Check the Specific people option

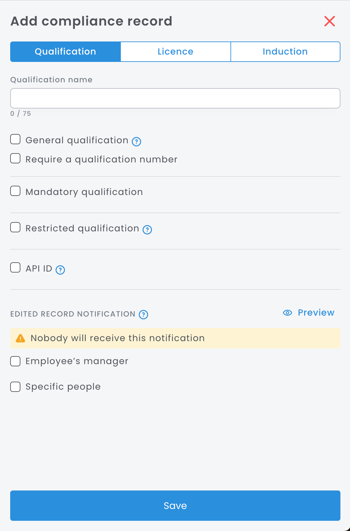[15, 387]
